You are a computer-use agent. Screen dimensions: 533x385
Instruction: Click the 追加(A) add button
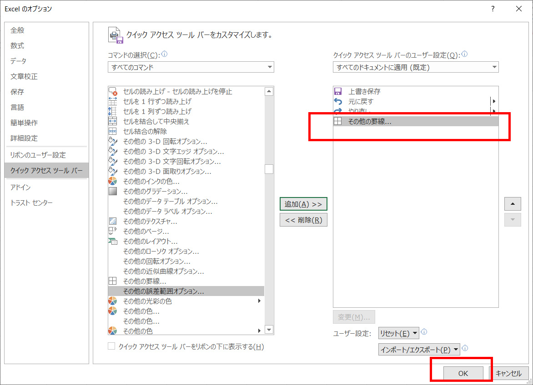(303, 204)
